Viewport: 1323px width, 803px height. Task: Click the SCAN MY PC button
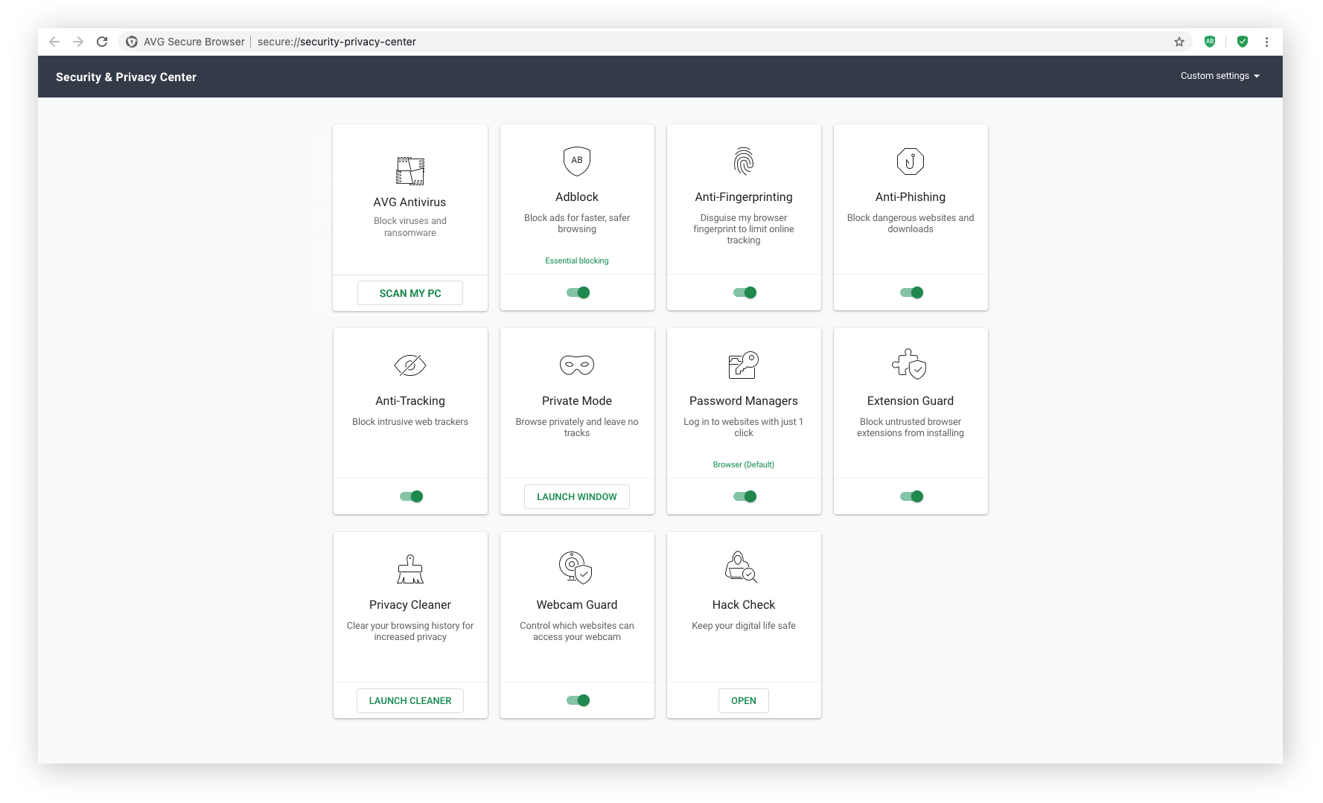[409, 292]
